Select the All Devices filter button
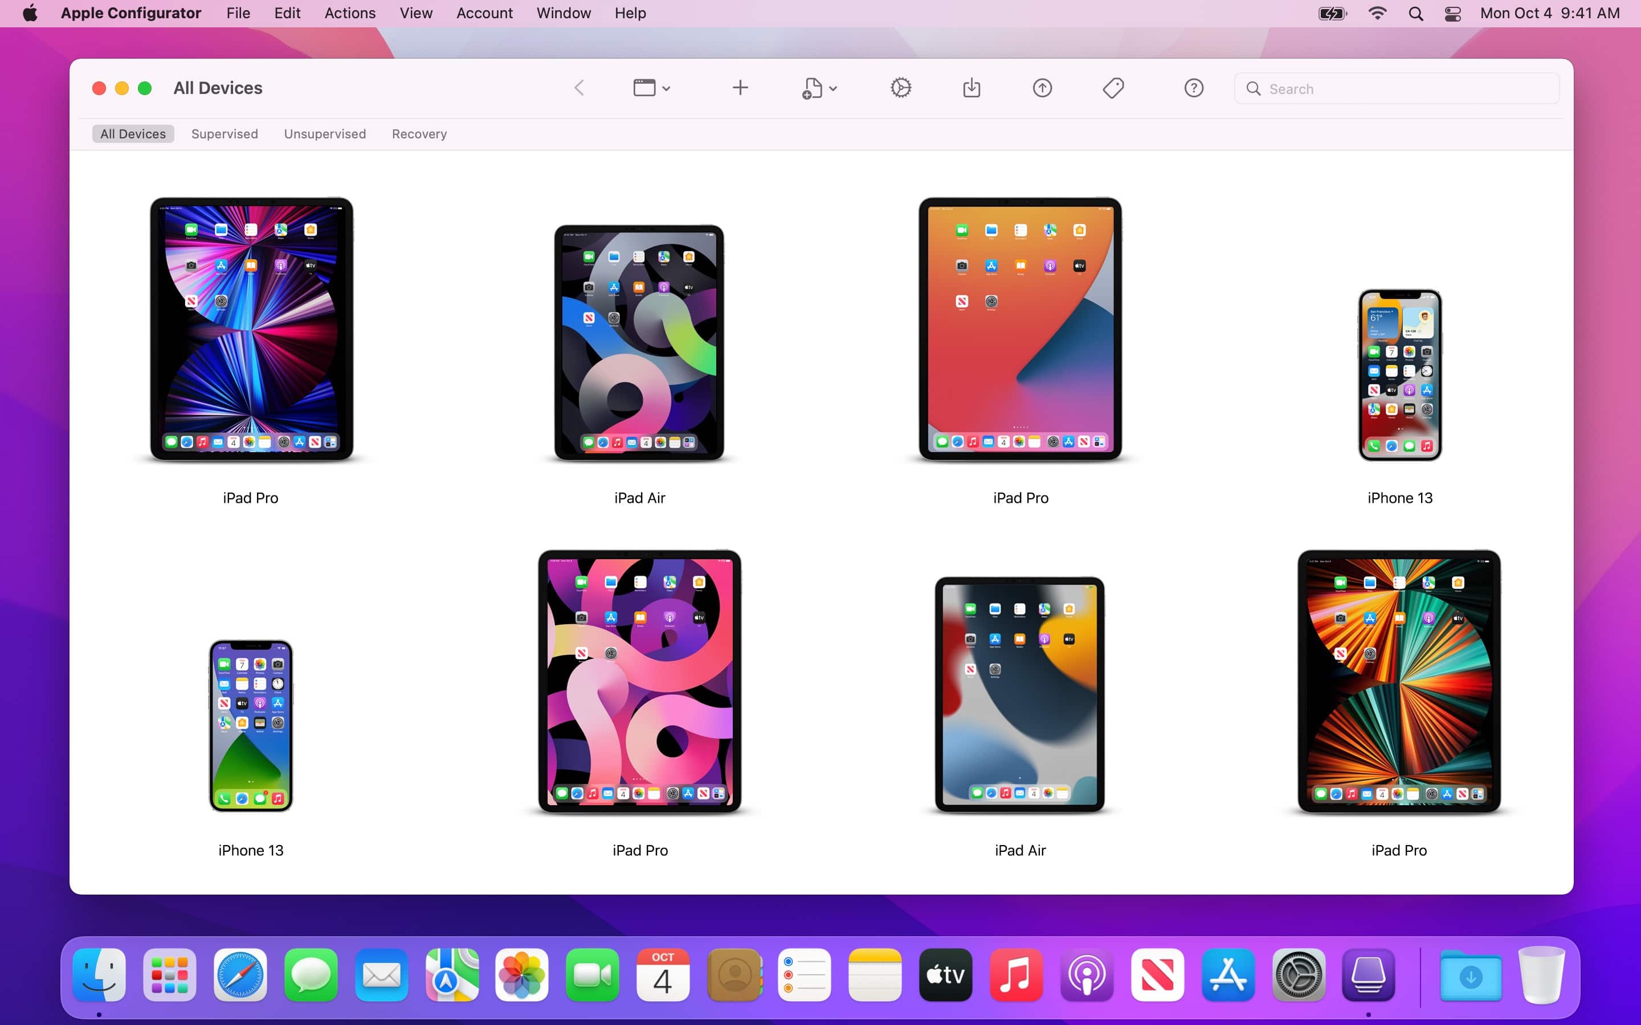Screen dimensions: 1641x1025 133,134
